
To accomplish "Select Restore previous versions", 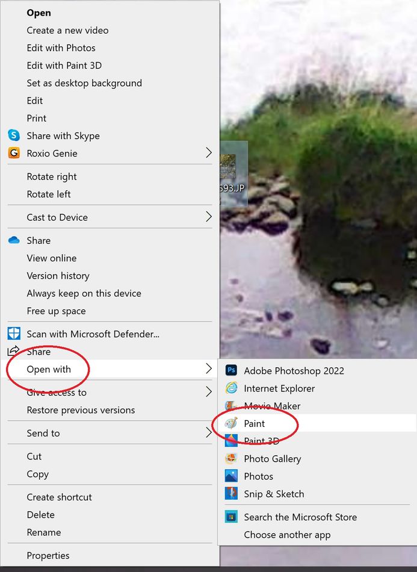I will click(x=81, y=410).
